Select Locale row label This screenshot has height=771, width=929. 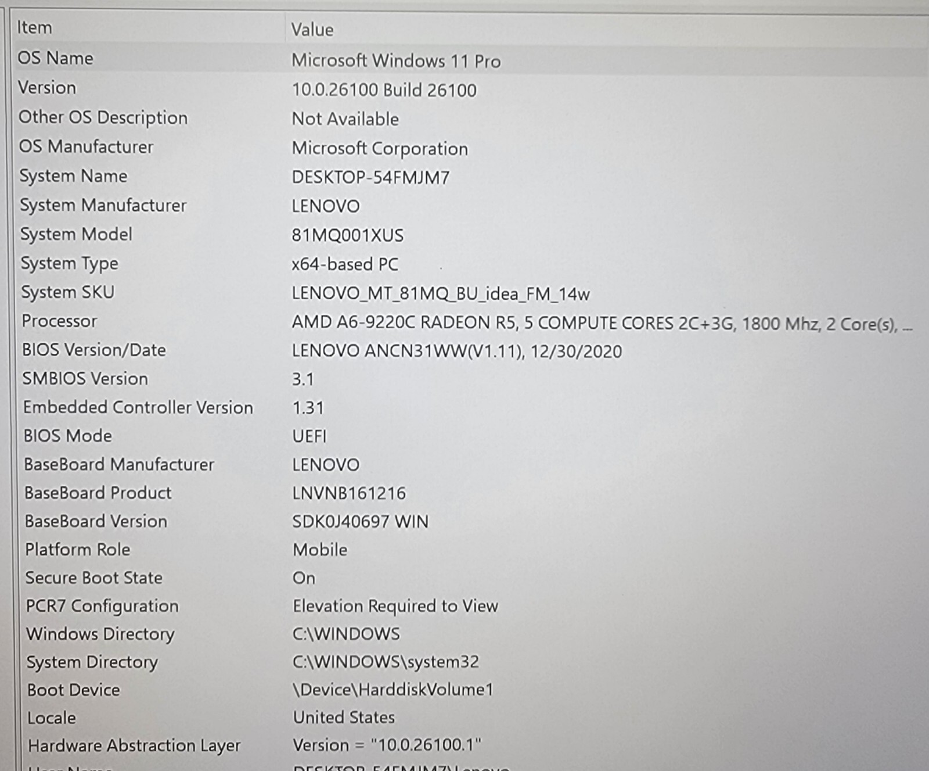pos(52,718)
